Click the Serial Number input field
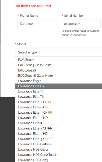The width and height of the screenshot is (102, 162). tap(81, 24)
